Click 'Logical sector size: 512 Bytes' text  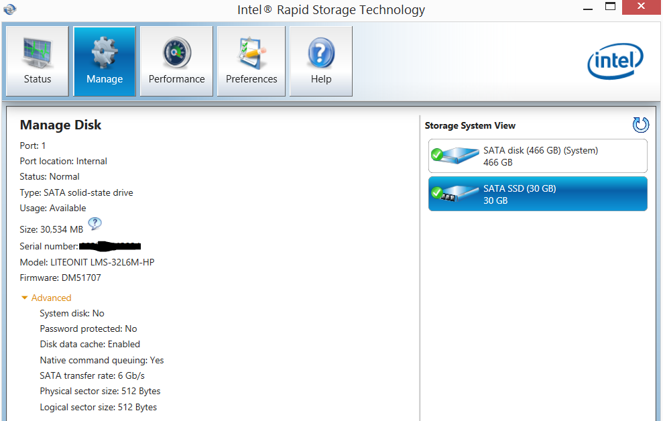[x=98, y=408]
